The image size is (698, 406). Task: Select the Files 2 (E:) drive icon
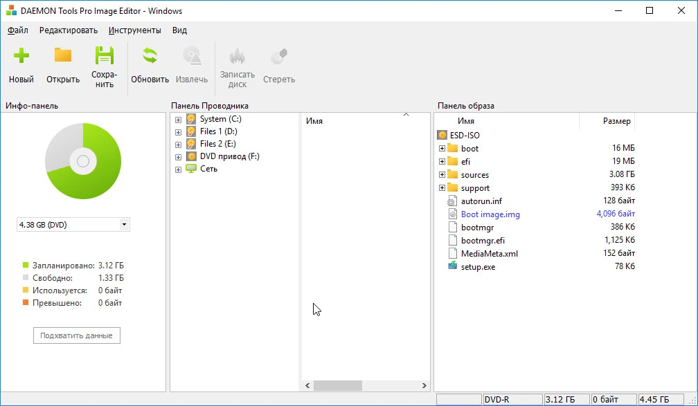(x=191, y=144)
